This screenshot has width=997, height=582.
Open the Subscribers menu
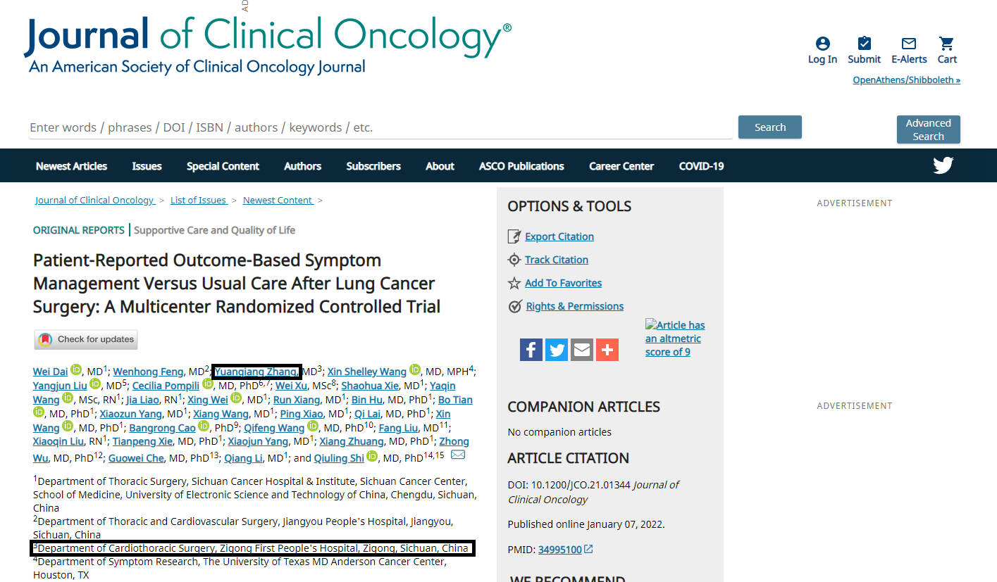tap(373, 166)
